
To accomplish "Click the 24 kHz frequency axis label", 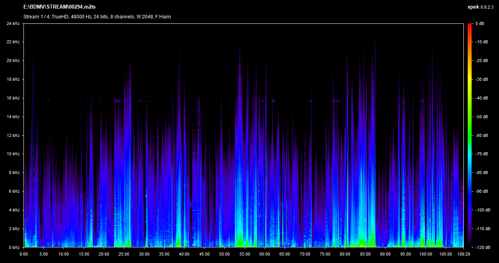I will 13,23.
